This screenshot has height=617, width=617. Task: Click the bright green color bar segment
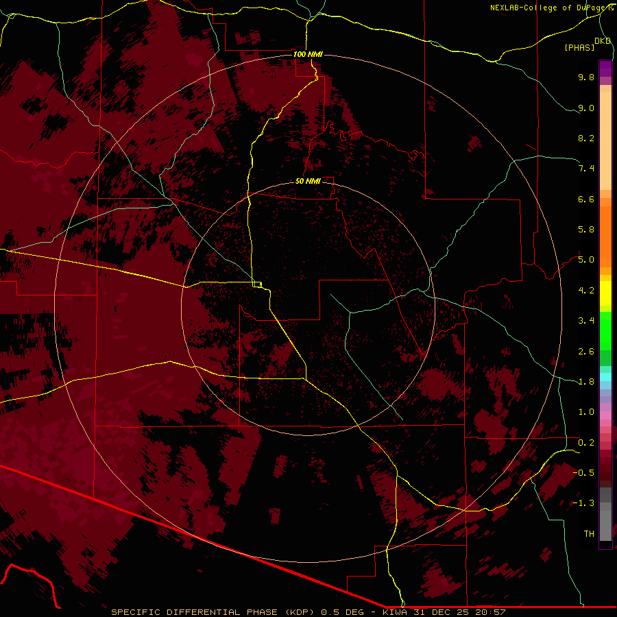point(605,330)
